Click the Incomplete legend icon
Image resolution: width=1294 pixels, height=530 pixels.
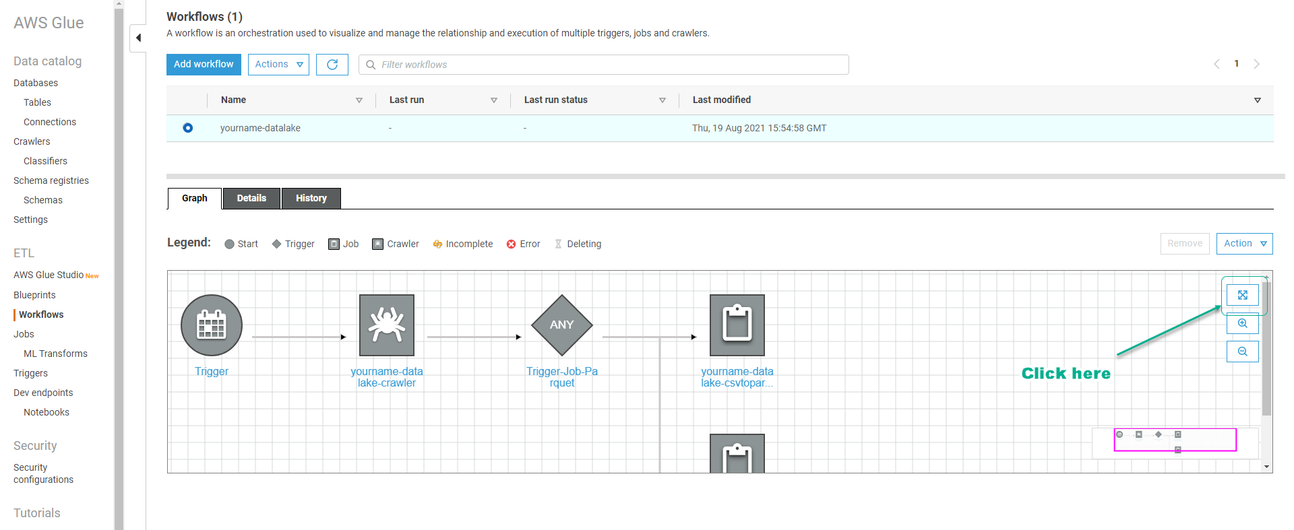pos(437,244)
